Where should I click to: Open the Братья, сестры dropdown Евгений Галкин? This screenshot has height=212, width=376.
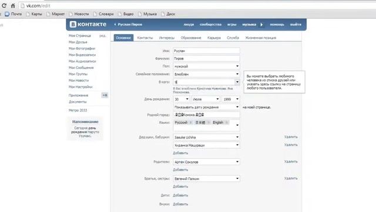click(206, 178)
